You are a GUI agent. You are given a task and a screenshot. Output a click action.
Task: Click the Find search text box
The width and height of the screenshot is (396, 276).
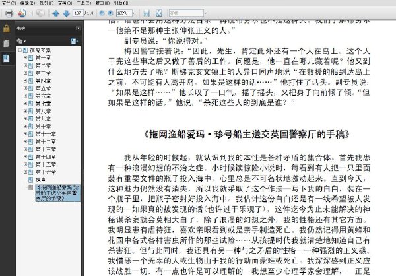tap(186, 13)
